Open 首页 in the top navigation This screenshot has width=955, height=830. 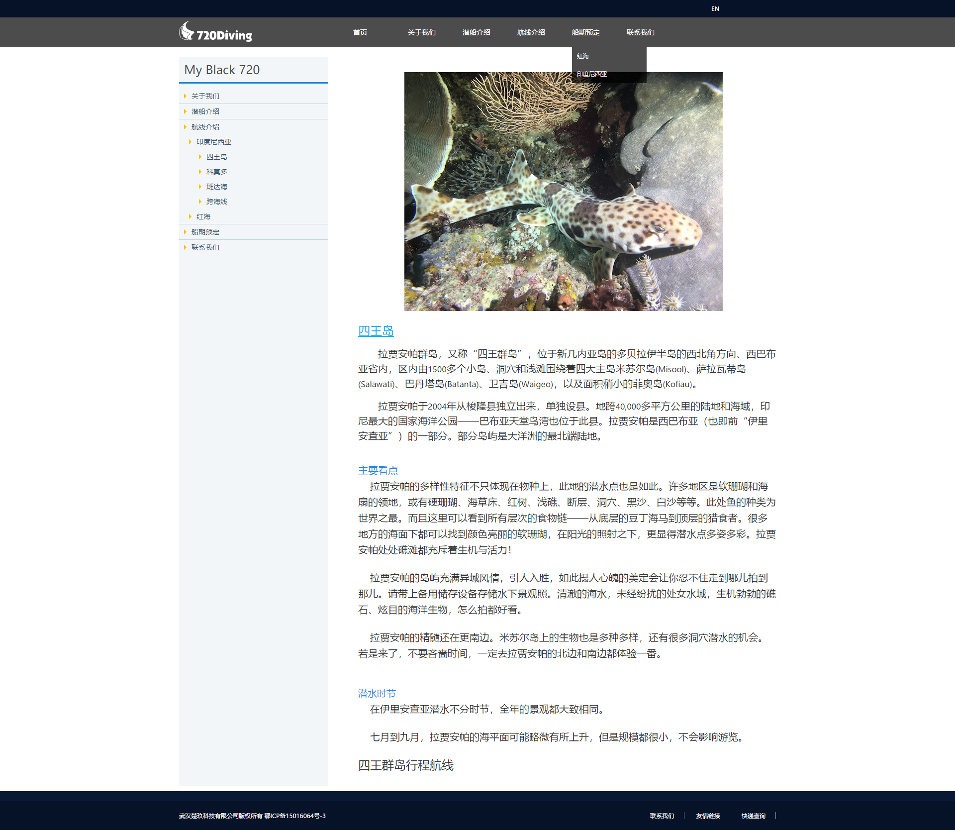[x=360, y=32]
